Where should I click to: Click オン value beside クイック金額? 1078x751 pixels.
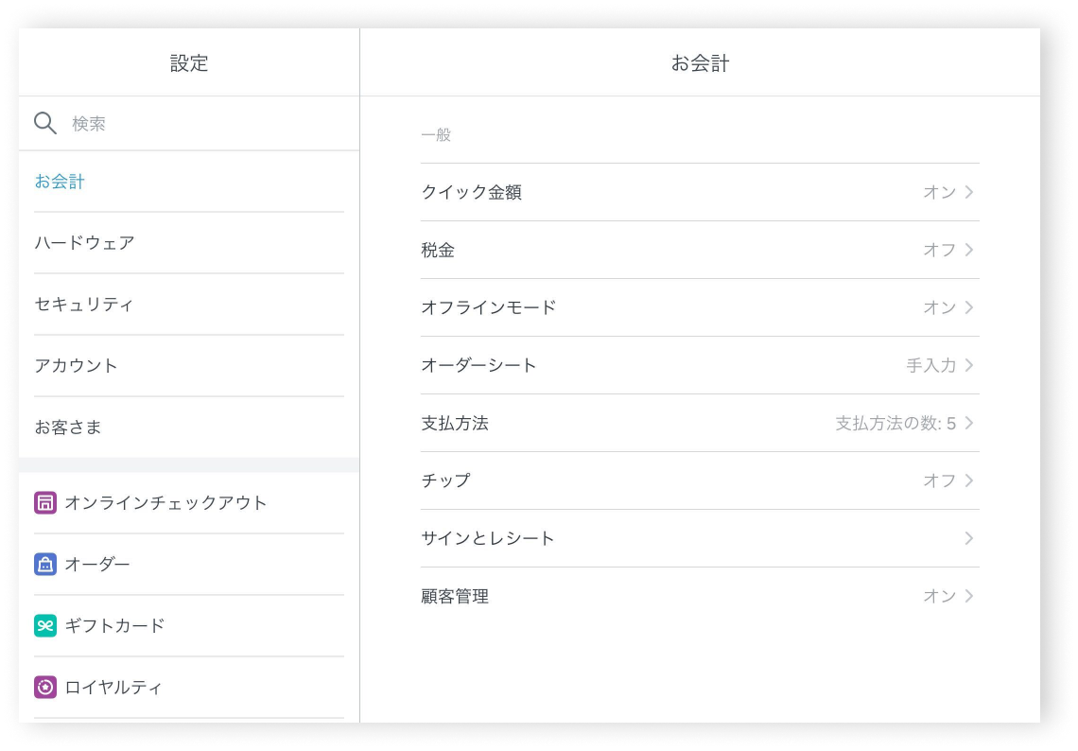pyautogui.click(x=940, y=192)
